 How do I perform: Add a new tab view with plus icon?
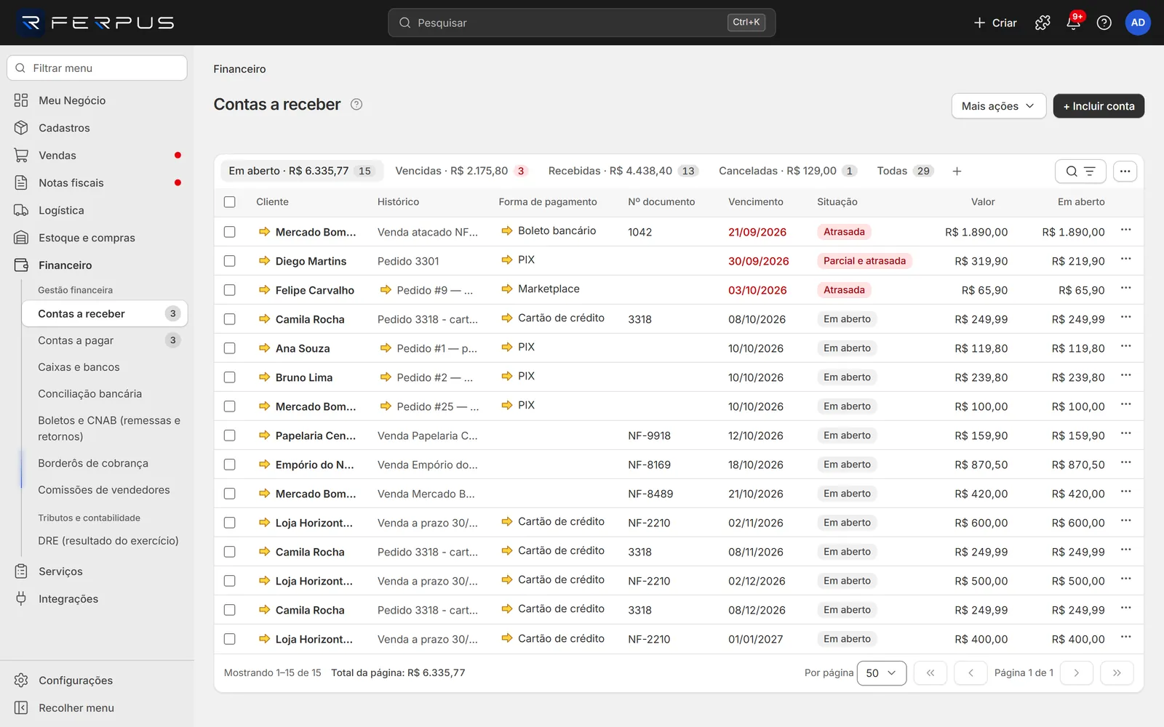(957, 171)
